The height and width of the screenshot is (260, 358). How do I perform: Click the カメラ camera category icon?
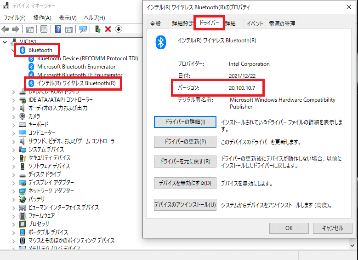click(x=23, y=116)
